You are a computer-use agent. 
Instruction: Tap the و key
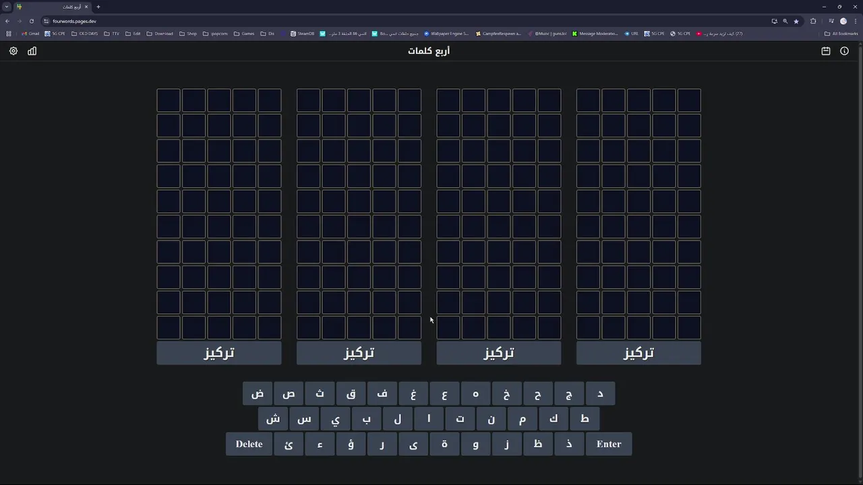coord(475,444)
